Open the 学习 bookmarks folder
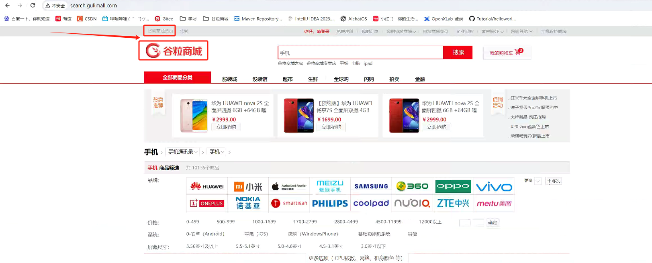This screenshot has height=263, width=652. click(188, 18)
